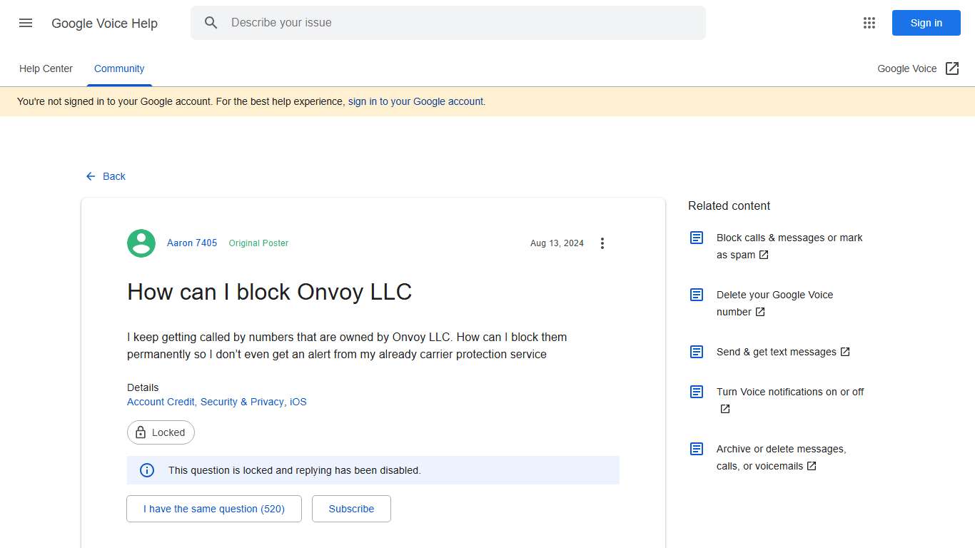Click the Sign in button
Screen dimensions: 975x548
click(x=926, y=22)
